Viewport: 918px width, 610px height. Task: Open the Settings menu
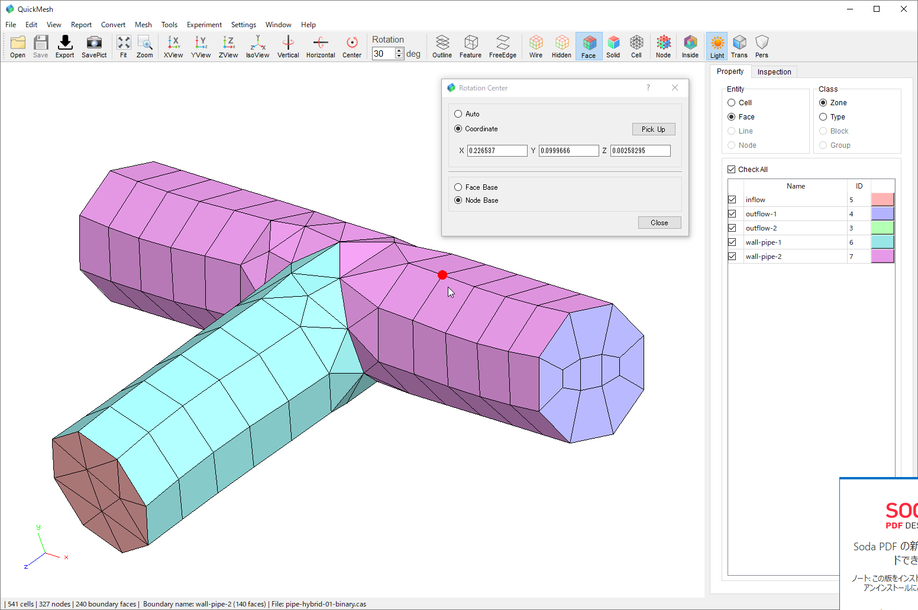tap(244, 25)
